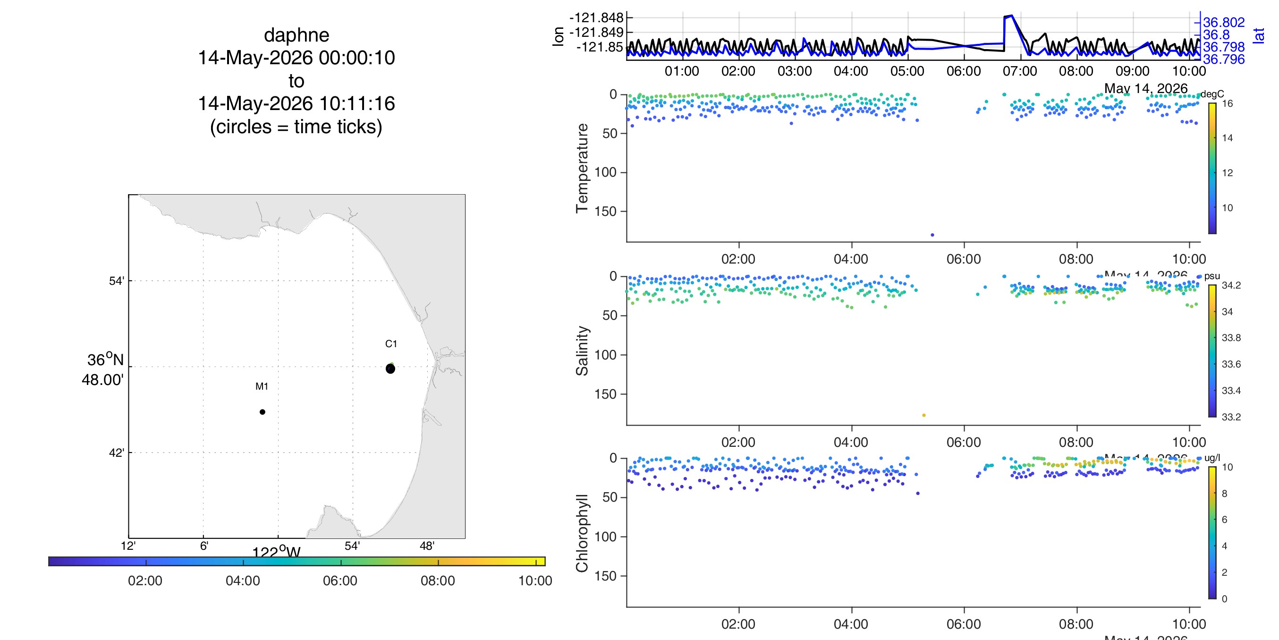This screenshot has width=1279, height=640.
Task: Click the daphne title text
Action: point(296,35)
